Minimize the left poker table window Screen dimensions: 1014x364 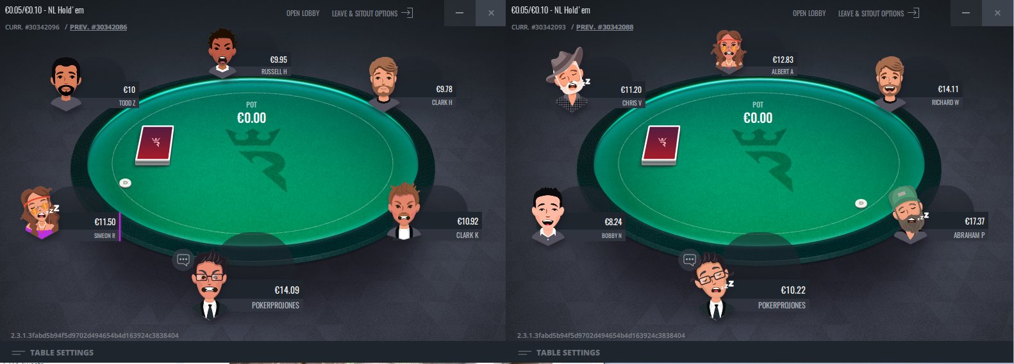point(460,13)
